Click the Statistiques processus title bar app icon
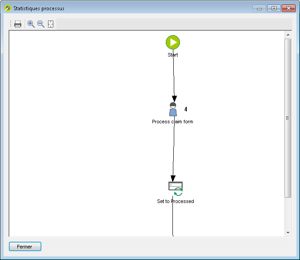Image resolution: width=300 pixels, height=260 pixels. [x=8, y=8]
